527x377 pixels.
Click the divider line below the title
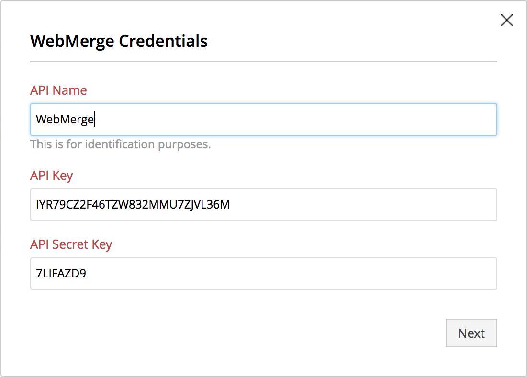[x=263, y=62]
